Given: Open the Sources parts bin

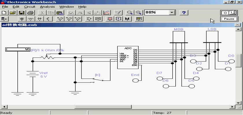Looking at the screenshot, I should coord(22,19).
